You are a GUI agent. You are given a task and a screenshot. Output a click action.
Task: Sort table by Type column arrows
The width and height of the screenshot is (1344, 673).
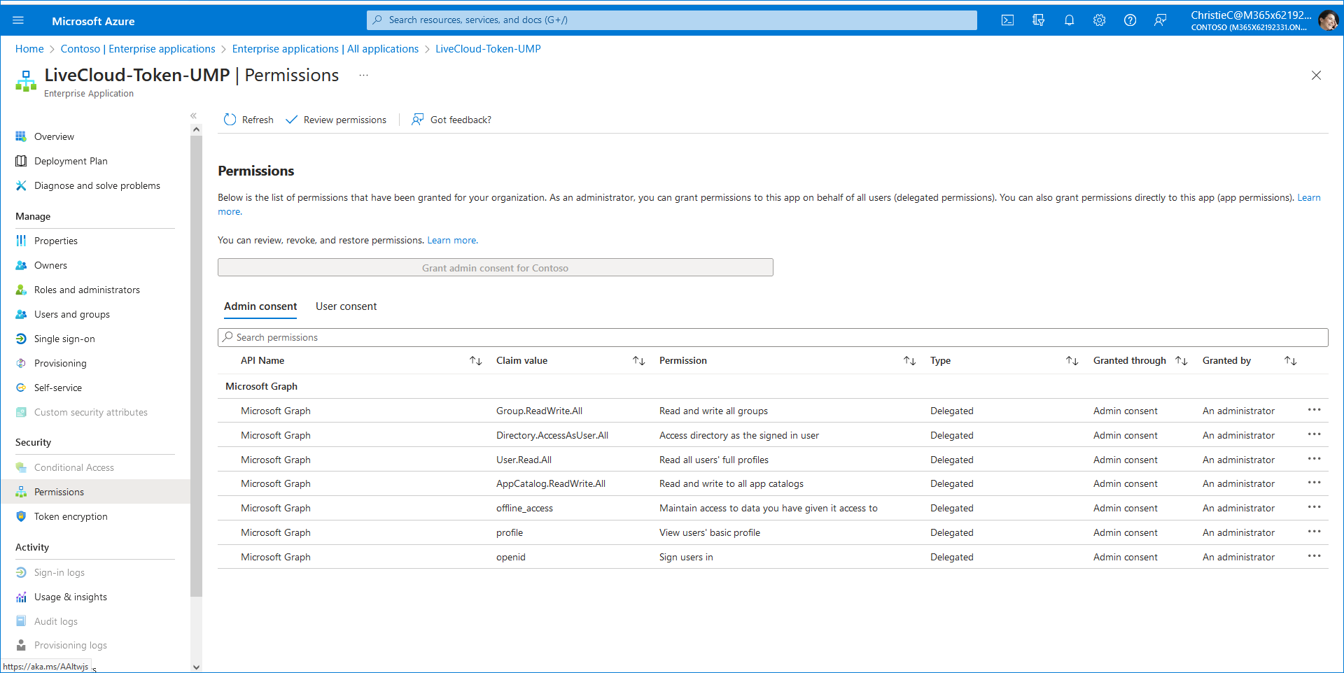pos(1072,361)
